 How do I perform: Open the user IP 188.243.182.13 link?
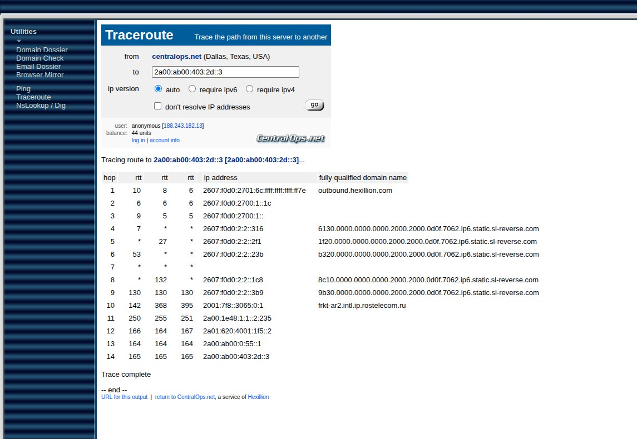(x=183, y=126)
